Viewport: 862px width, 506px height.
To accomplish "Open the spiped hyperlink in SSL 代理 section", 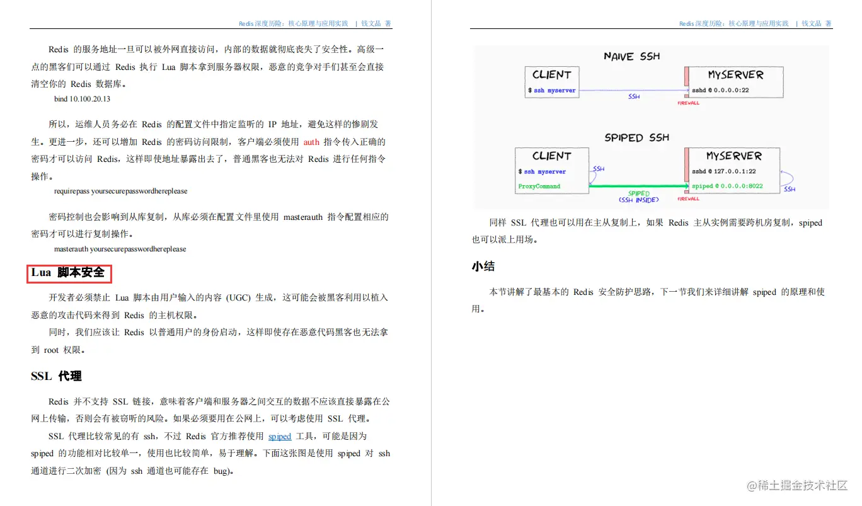I will coord(279,436).
